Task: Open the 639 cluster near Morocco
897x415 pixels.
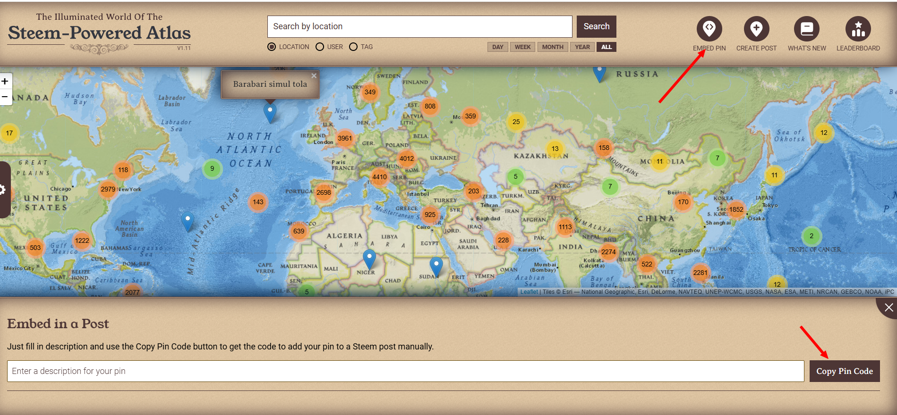Action: click(x=299, y=231)
